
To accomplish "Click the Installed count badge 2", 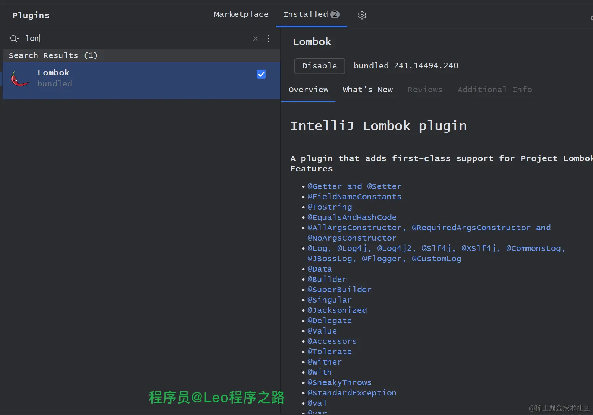I will coord(335,14).
